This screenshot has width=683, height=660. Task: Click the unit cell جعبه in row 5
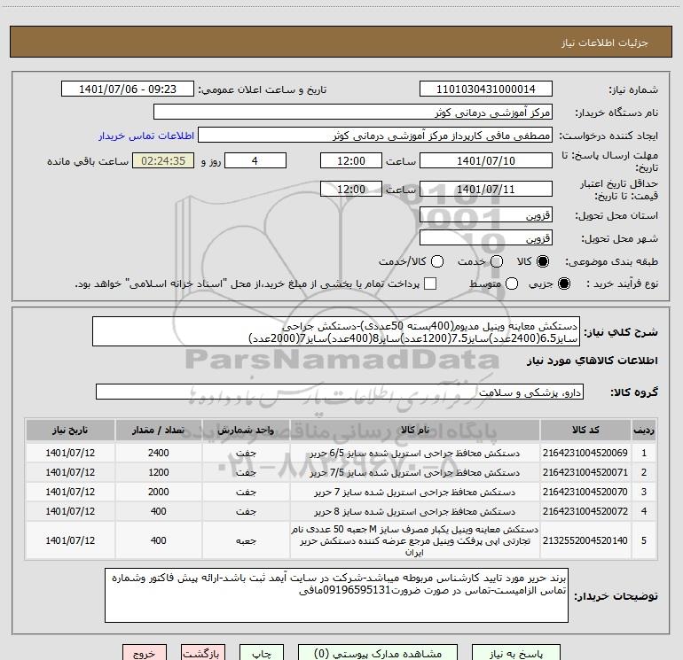tap(246, 540)
